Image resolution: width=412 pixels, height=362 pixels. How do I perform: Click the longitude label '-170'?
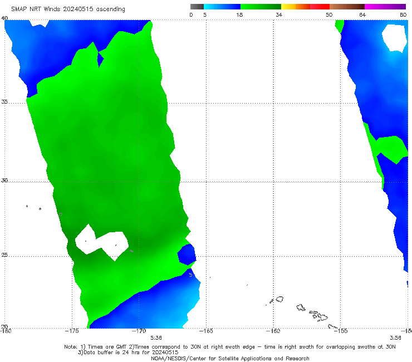139,331
